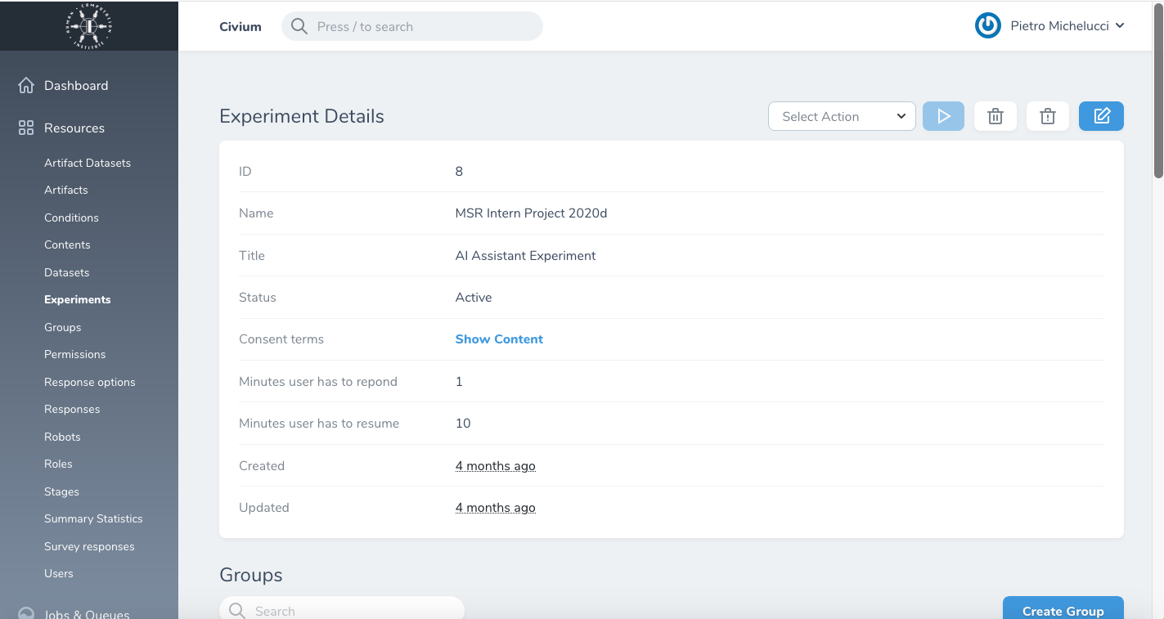Open the Select Action dropdown
The image size is (1164, 619).
coord(842,116)
